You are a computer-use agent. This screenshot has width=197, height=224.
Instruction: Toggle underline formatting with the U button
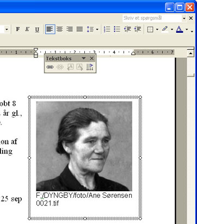coord(37,29)
